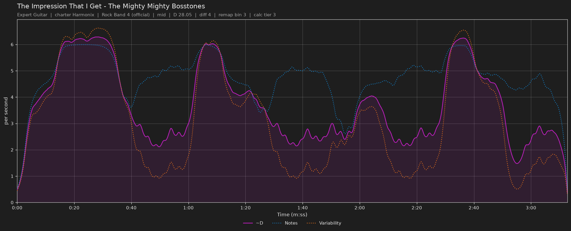Click the 2:40 time tick label
This screenshot has width=571, height=231.
pyautogui.click(x=474, y=208)
